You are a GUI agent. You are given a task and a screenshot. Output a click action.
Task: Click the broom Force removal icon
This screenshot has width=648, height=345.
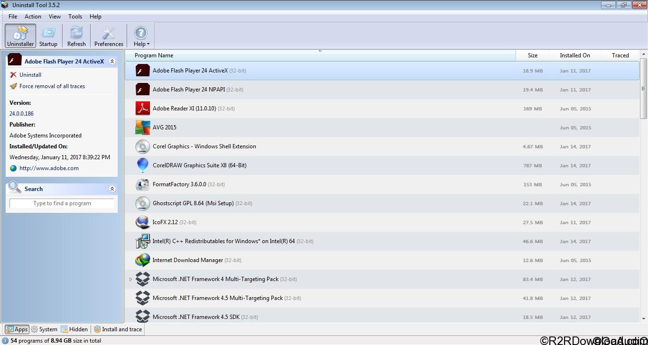pos(13,86)
